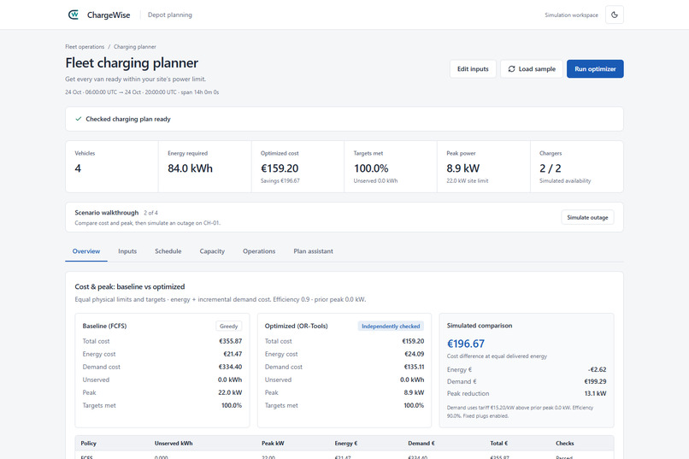Image resolution: width=689 pixels, height=459 pixels.
Task: Click the Peak reduction 13.1 kW value
Action: 595,393
